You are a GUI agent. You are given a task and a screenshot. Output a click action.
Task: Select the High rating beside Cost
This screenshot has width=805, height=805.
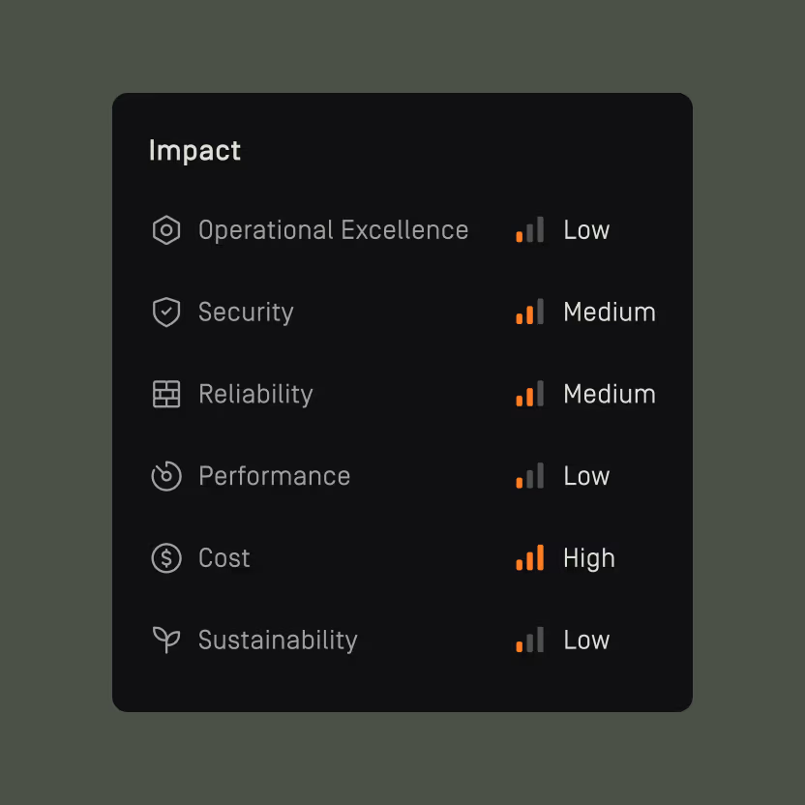pos(588,558)
